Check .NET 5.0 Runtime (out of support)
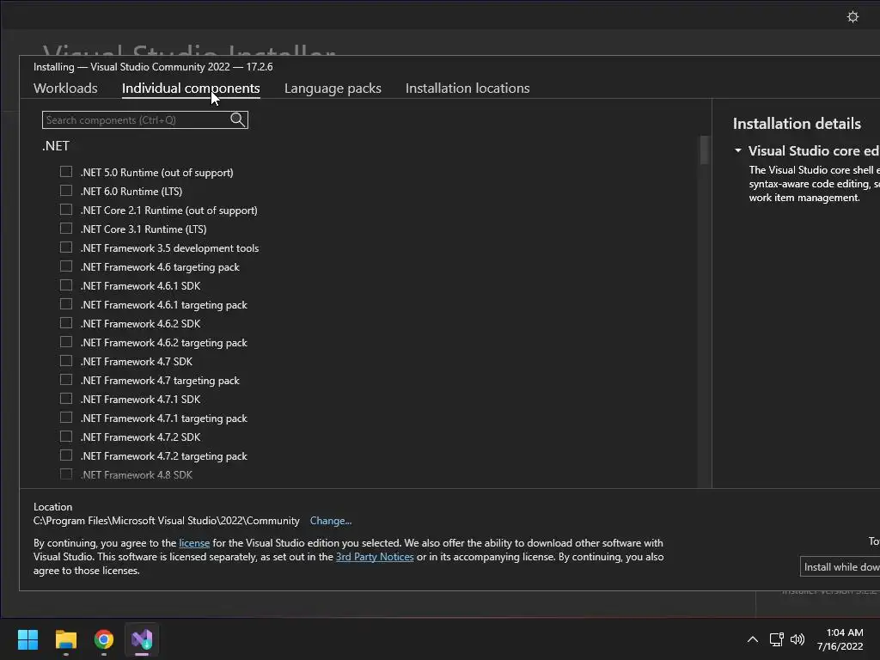The image size is (880, 660). [66, 172]
